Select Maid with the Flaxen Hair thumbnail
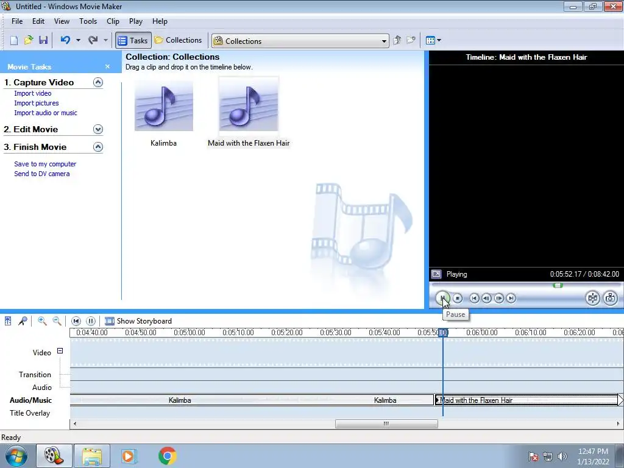Viewport: 624px width, 468px height. [x=249, y=106]
